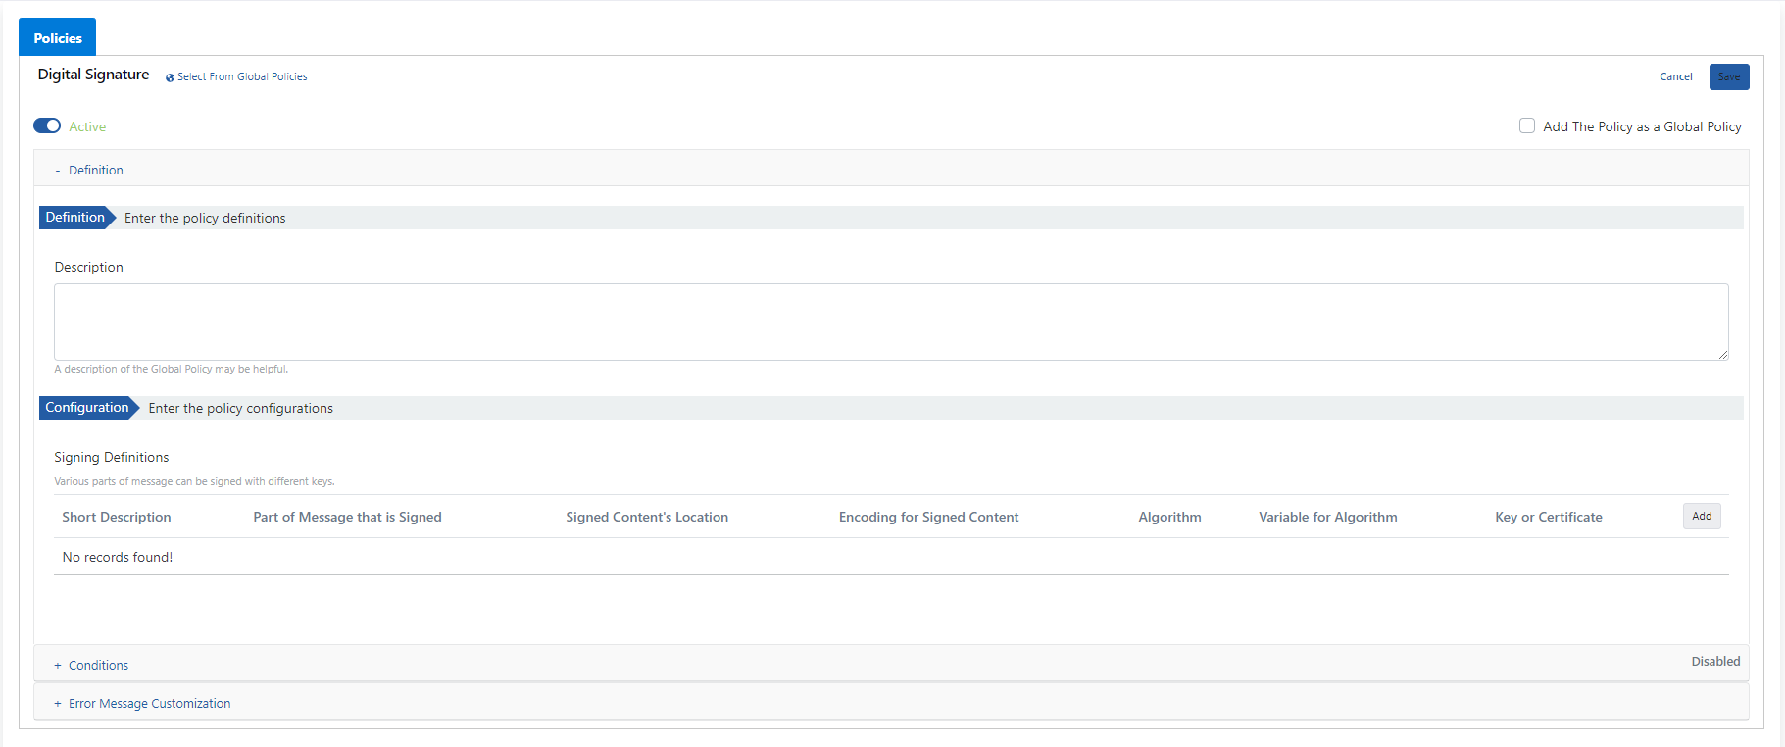Click the blue Definition step badge
Screen dimensions: 1785x747
[75, 218]
